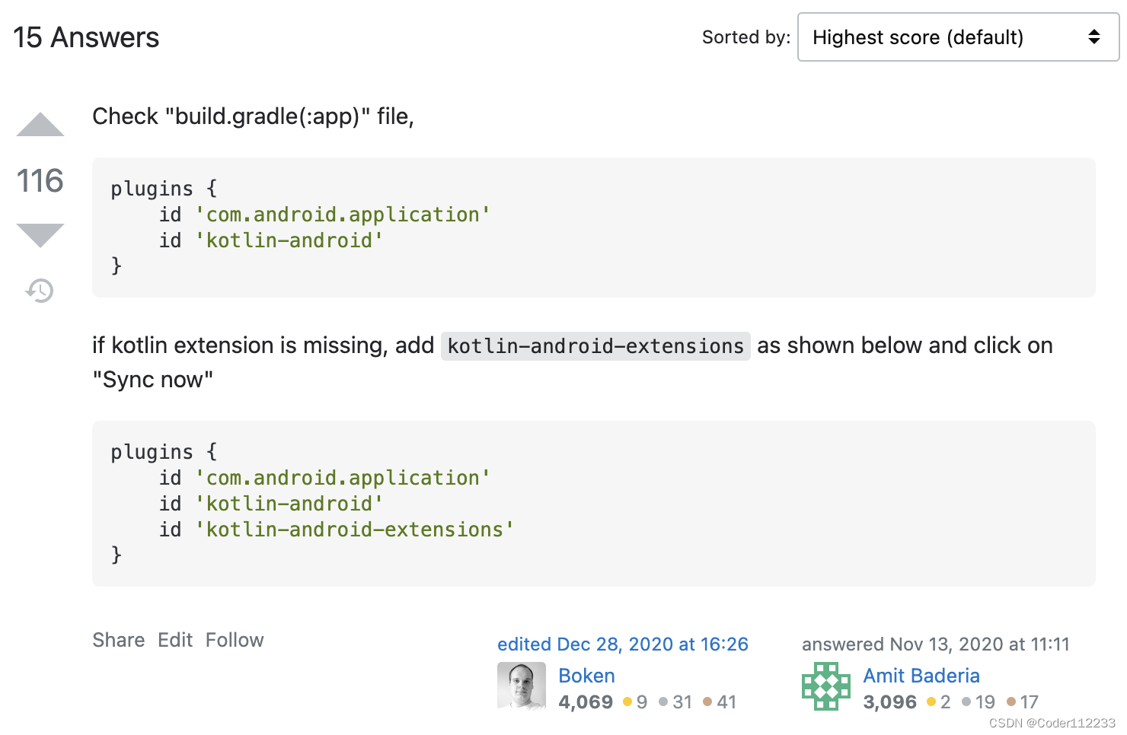Click the Share link
This screenshot has height=735, width=1127.
pos(119,640)
